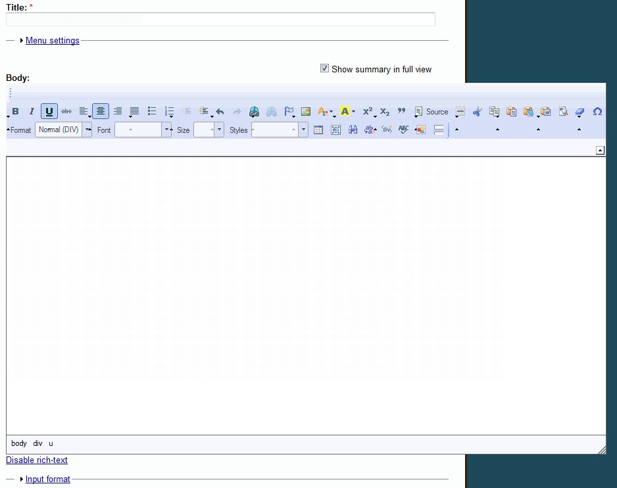This screenshot has height=488, width=617.
Task: Click the undo arrow icon
Action: click(220, 111)
